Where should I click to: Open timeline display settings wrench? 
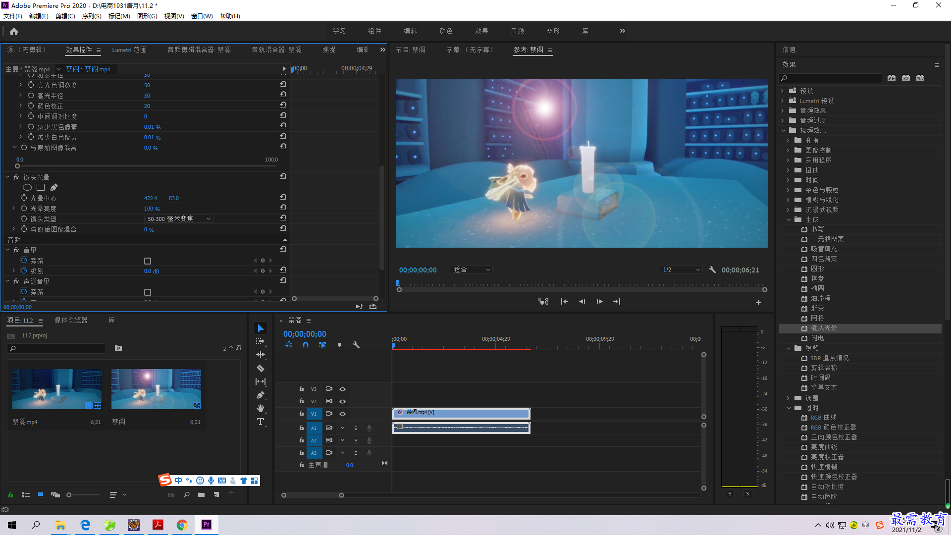(356, 345)
